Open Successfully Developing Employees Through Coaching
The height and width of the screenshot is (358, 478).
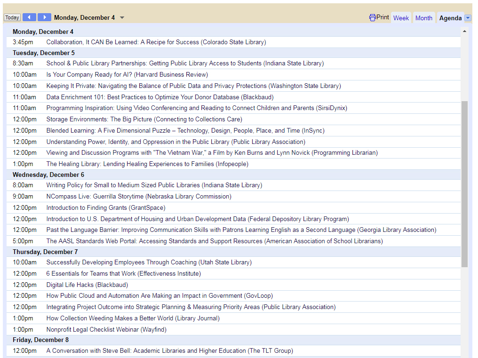click(149, 262)
